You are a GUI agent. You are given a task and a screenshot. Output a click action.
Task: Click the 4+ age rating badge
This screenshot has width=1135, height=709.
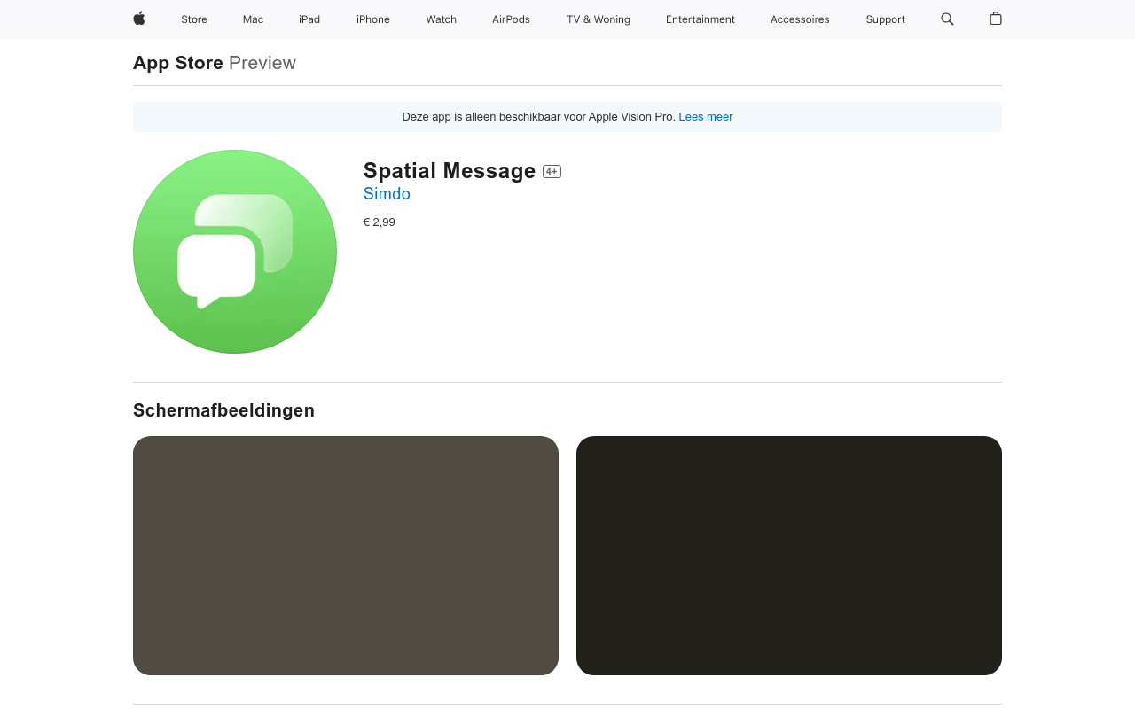pos(552,172)
